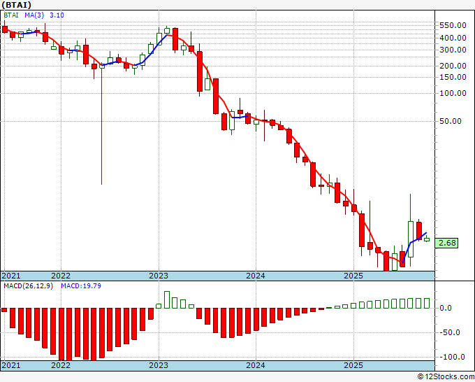Open the 12Stocks.com credit link
The width and height of the screenshot is (475, 382).
pyautogui.click(x=446, y=376)
